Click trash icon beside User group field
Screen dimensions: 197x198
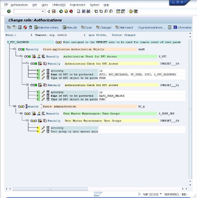pos(48,132)
